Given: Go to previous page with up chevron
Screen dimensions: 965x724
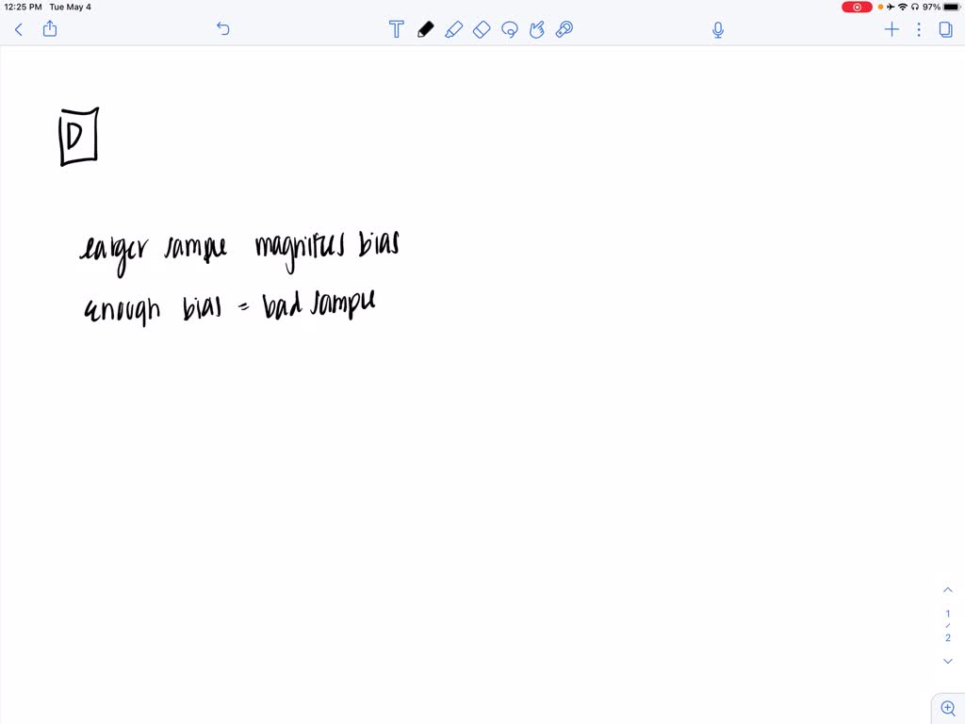Looking at the screenshot, I should tap(948, 590).
